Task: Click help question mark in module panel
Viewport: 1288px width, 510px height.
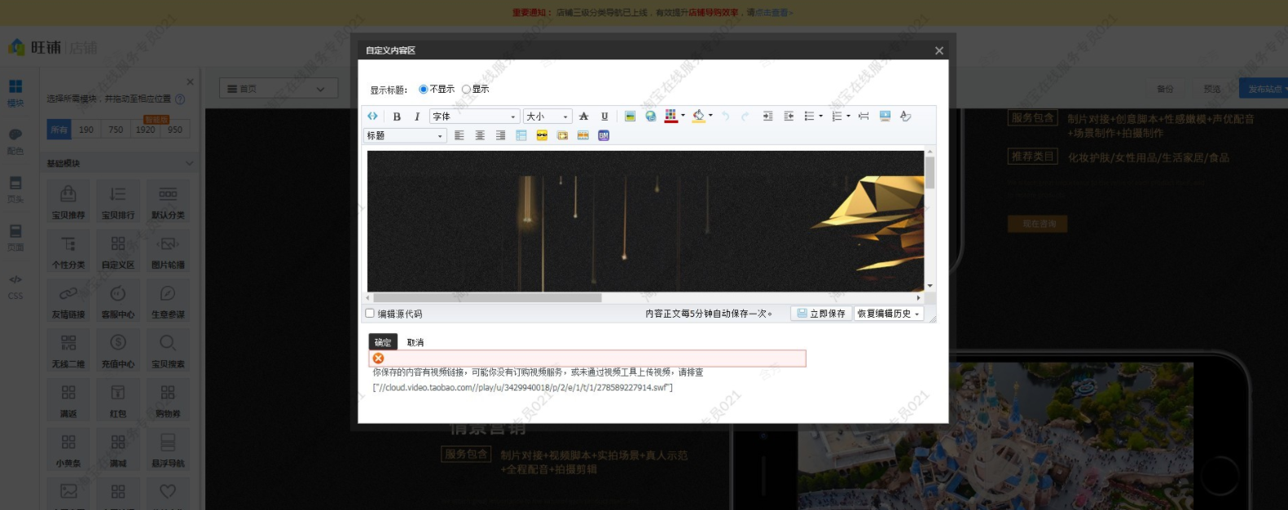Action: pos(180,99)
